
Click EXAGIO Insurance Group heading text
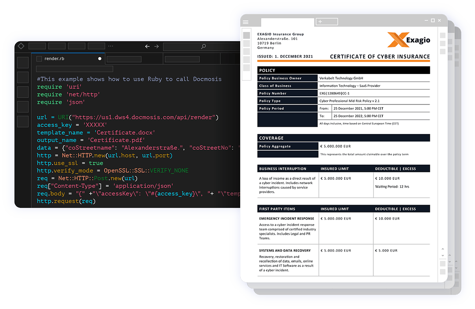[x=280, y=34]
